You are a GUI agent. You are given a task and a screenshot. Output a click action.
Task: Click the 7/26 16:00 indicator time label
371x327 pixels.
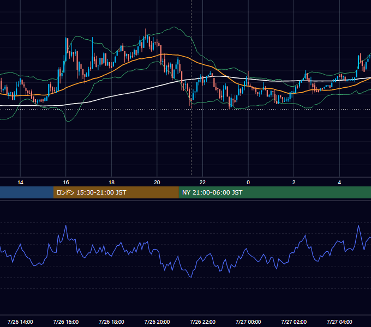(66, 322)
